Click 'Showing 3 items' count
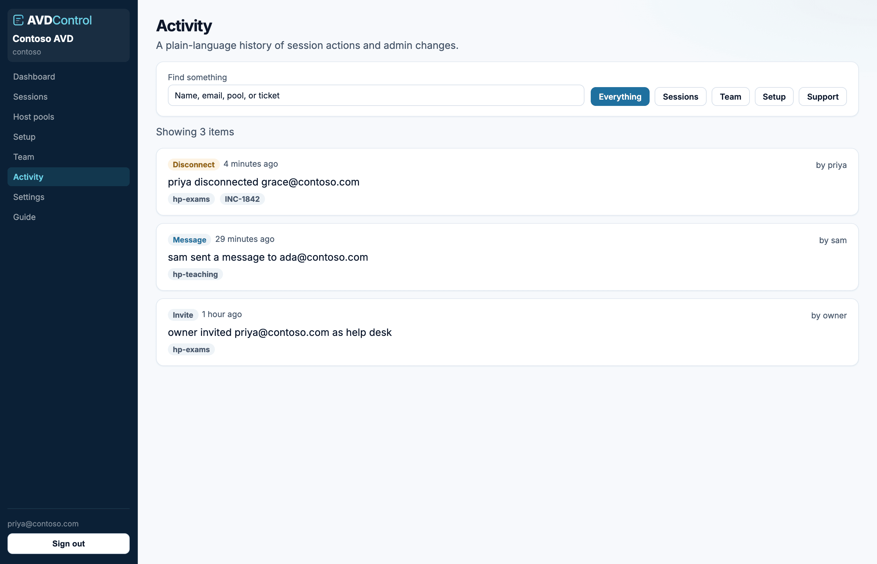 click(x=195, y=132)
